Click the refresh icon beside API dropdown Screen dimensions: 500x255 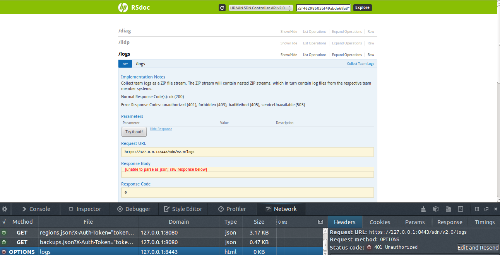pyautogui.click(x=222, y=8)
